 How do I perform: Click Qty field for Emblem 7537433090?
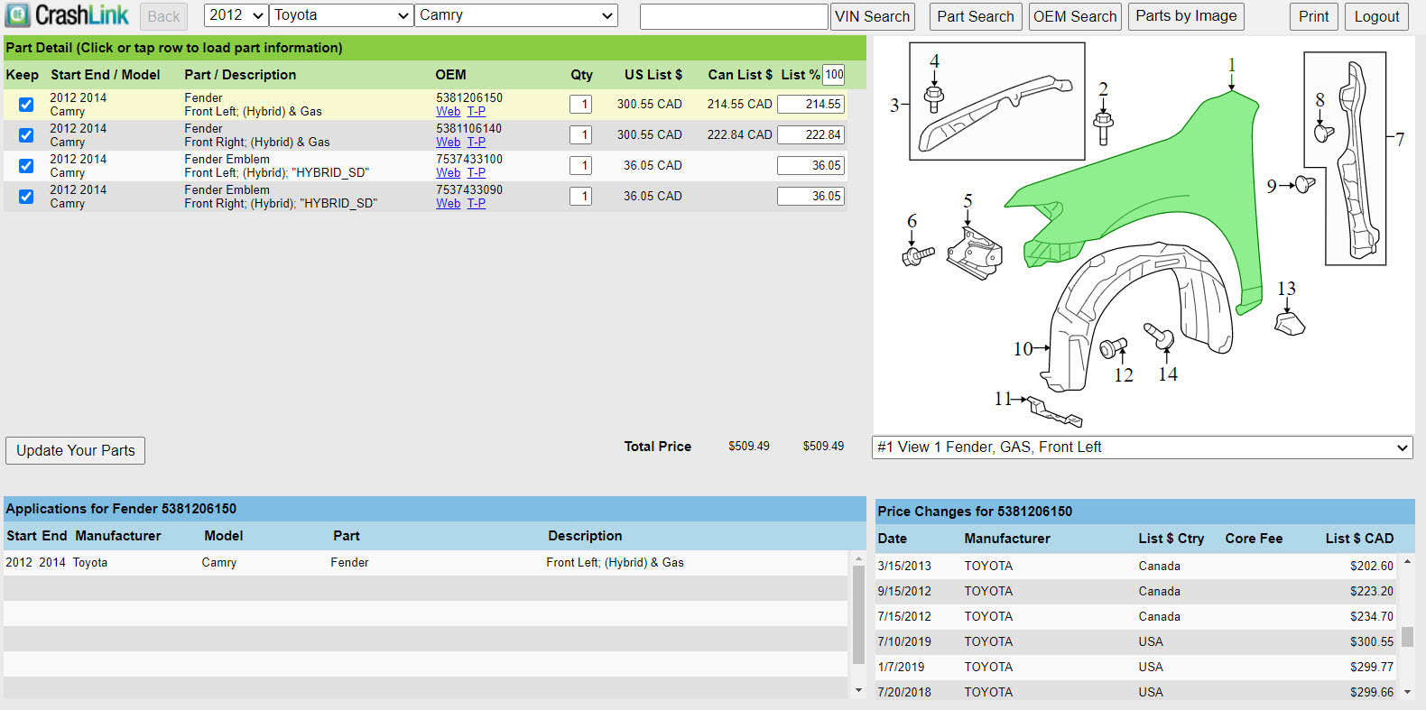click(580, 197)
